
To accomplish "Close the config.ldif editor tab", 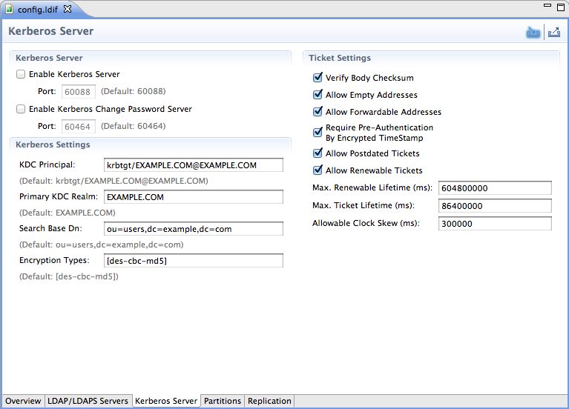I will [68, 9].
